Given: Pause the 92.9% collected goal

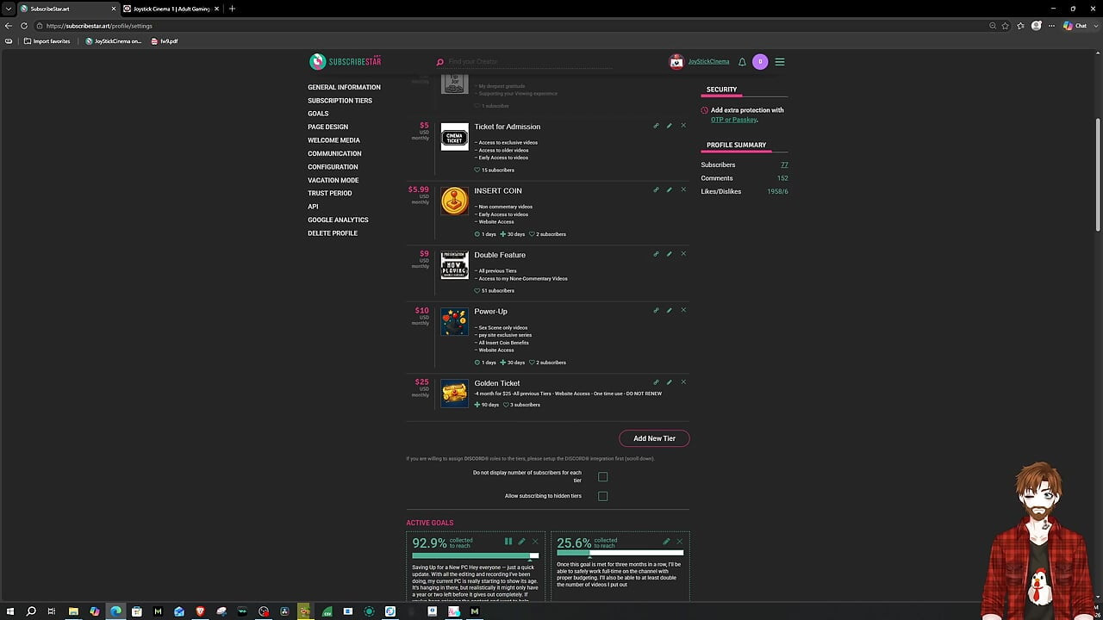Looking at the screenshot, I should point(508,542).
